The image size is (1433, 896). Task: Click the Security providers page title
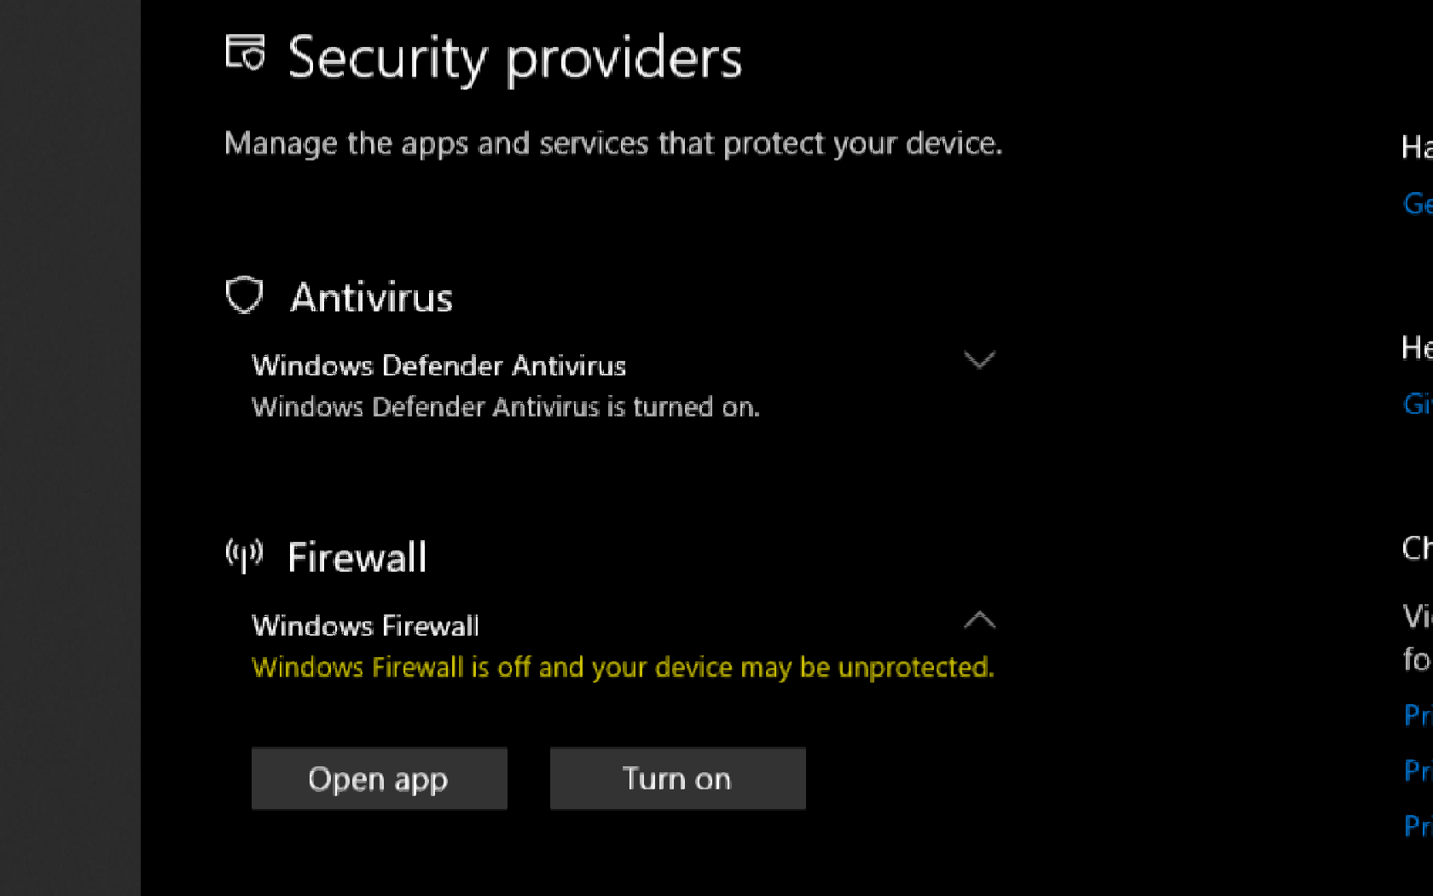pyautogui.click(x=514, y=58)
